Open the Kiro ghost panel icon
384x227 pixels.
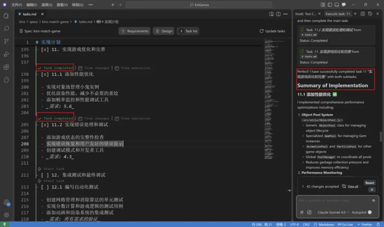click(x=6, y=80)
